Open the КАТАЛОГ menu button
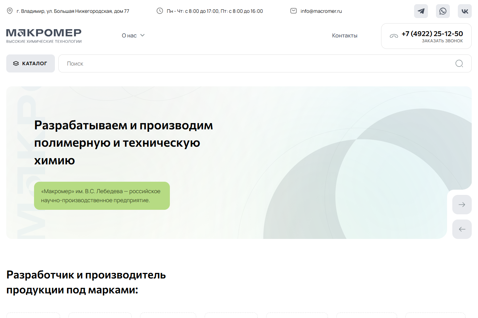Viewport: 478px width, 318px height. 31,63
